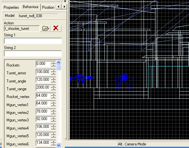The image size is (189, 148).
Task: Clear the action with the red X
Action: [x=56, y=28]
